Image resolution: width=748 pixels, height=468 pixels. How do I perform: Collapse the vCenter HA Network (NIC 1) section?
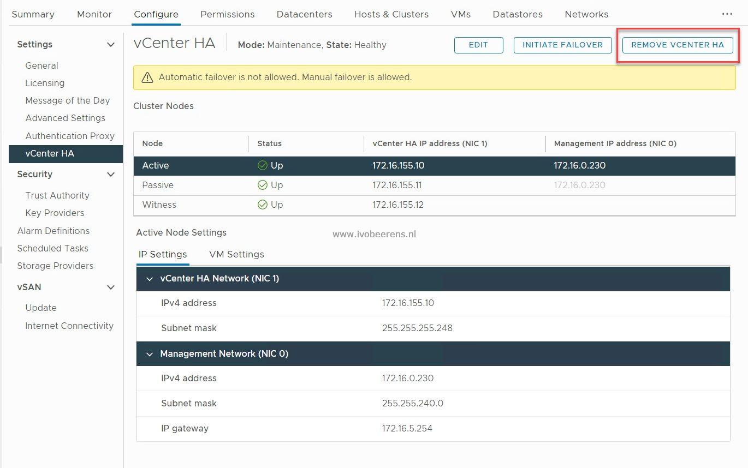pyautogui.click(x=150, y=279)
